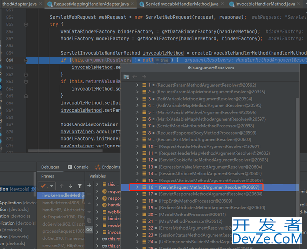Image resolution: width=307 pixels, height=249 pixels.
Task: Click horizontal scrollbar below code editor
Action: pos(65,151)
